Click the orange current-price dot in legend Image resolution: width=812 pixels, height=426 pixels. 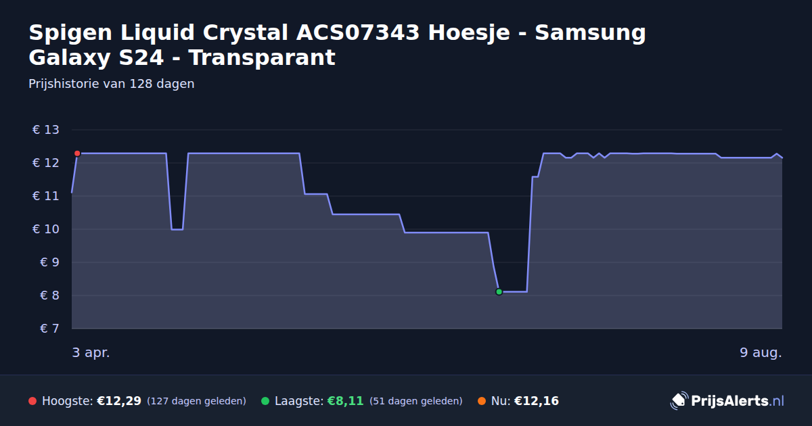[x=482, y=401]
